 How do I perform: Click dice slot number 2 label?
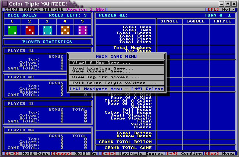[x=29, y=21]
